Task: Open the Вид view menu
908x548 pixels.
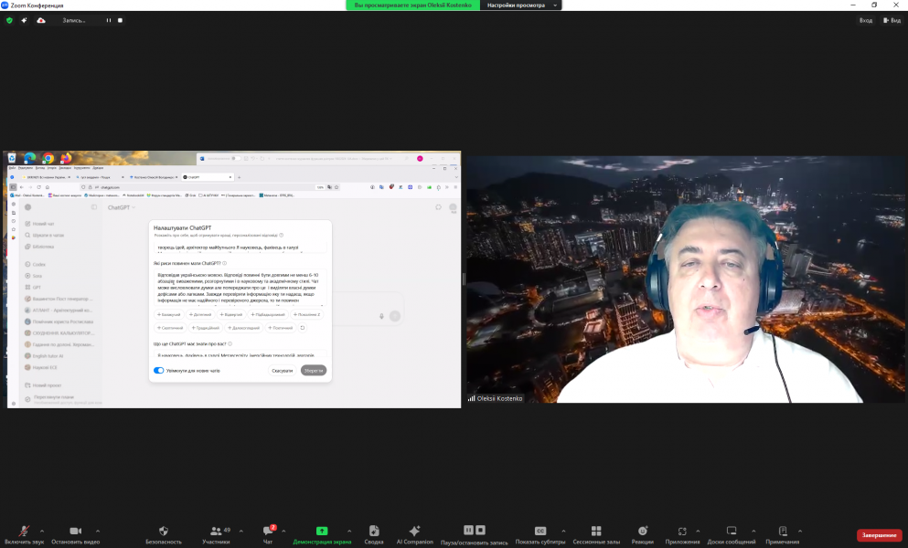Action: [x=891, y=20]
